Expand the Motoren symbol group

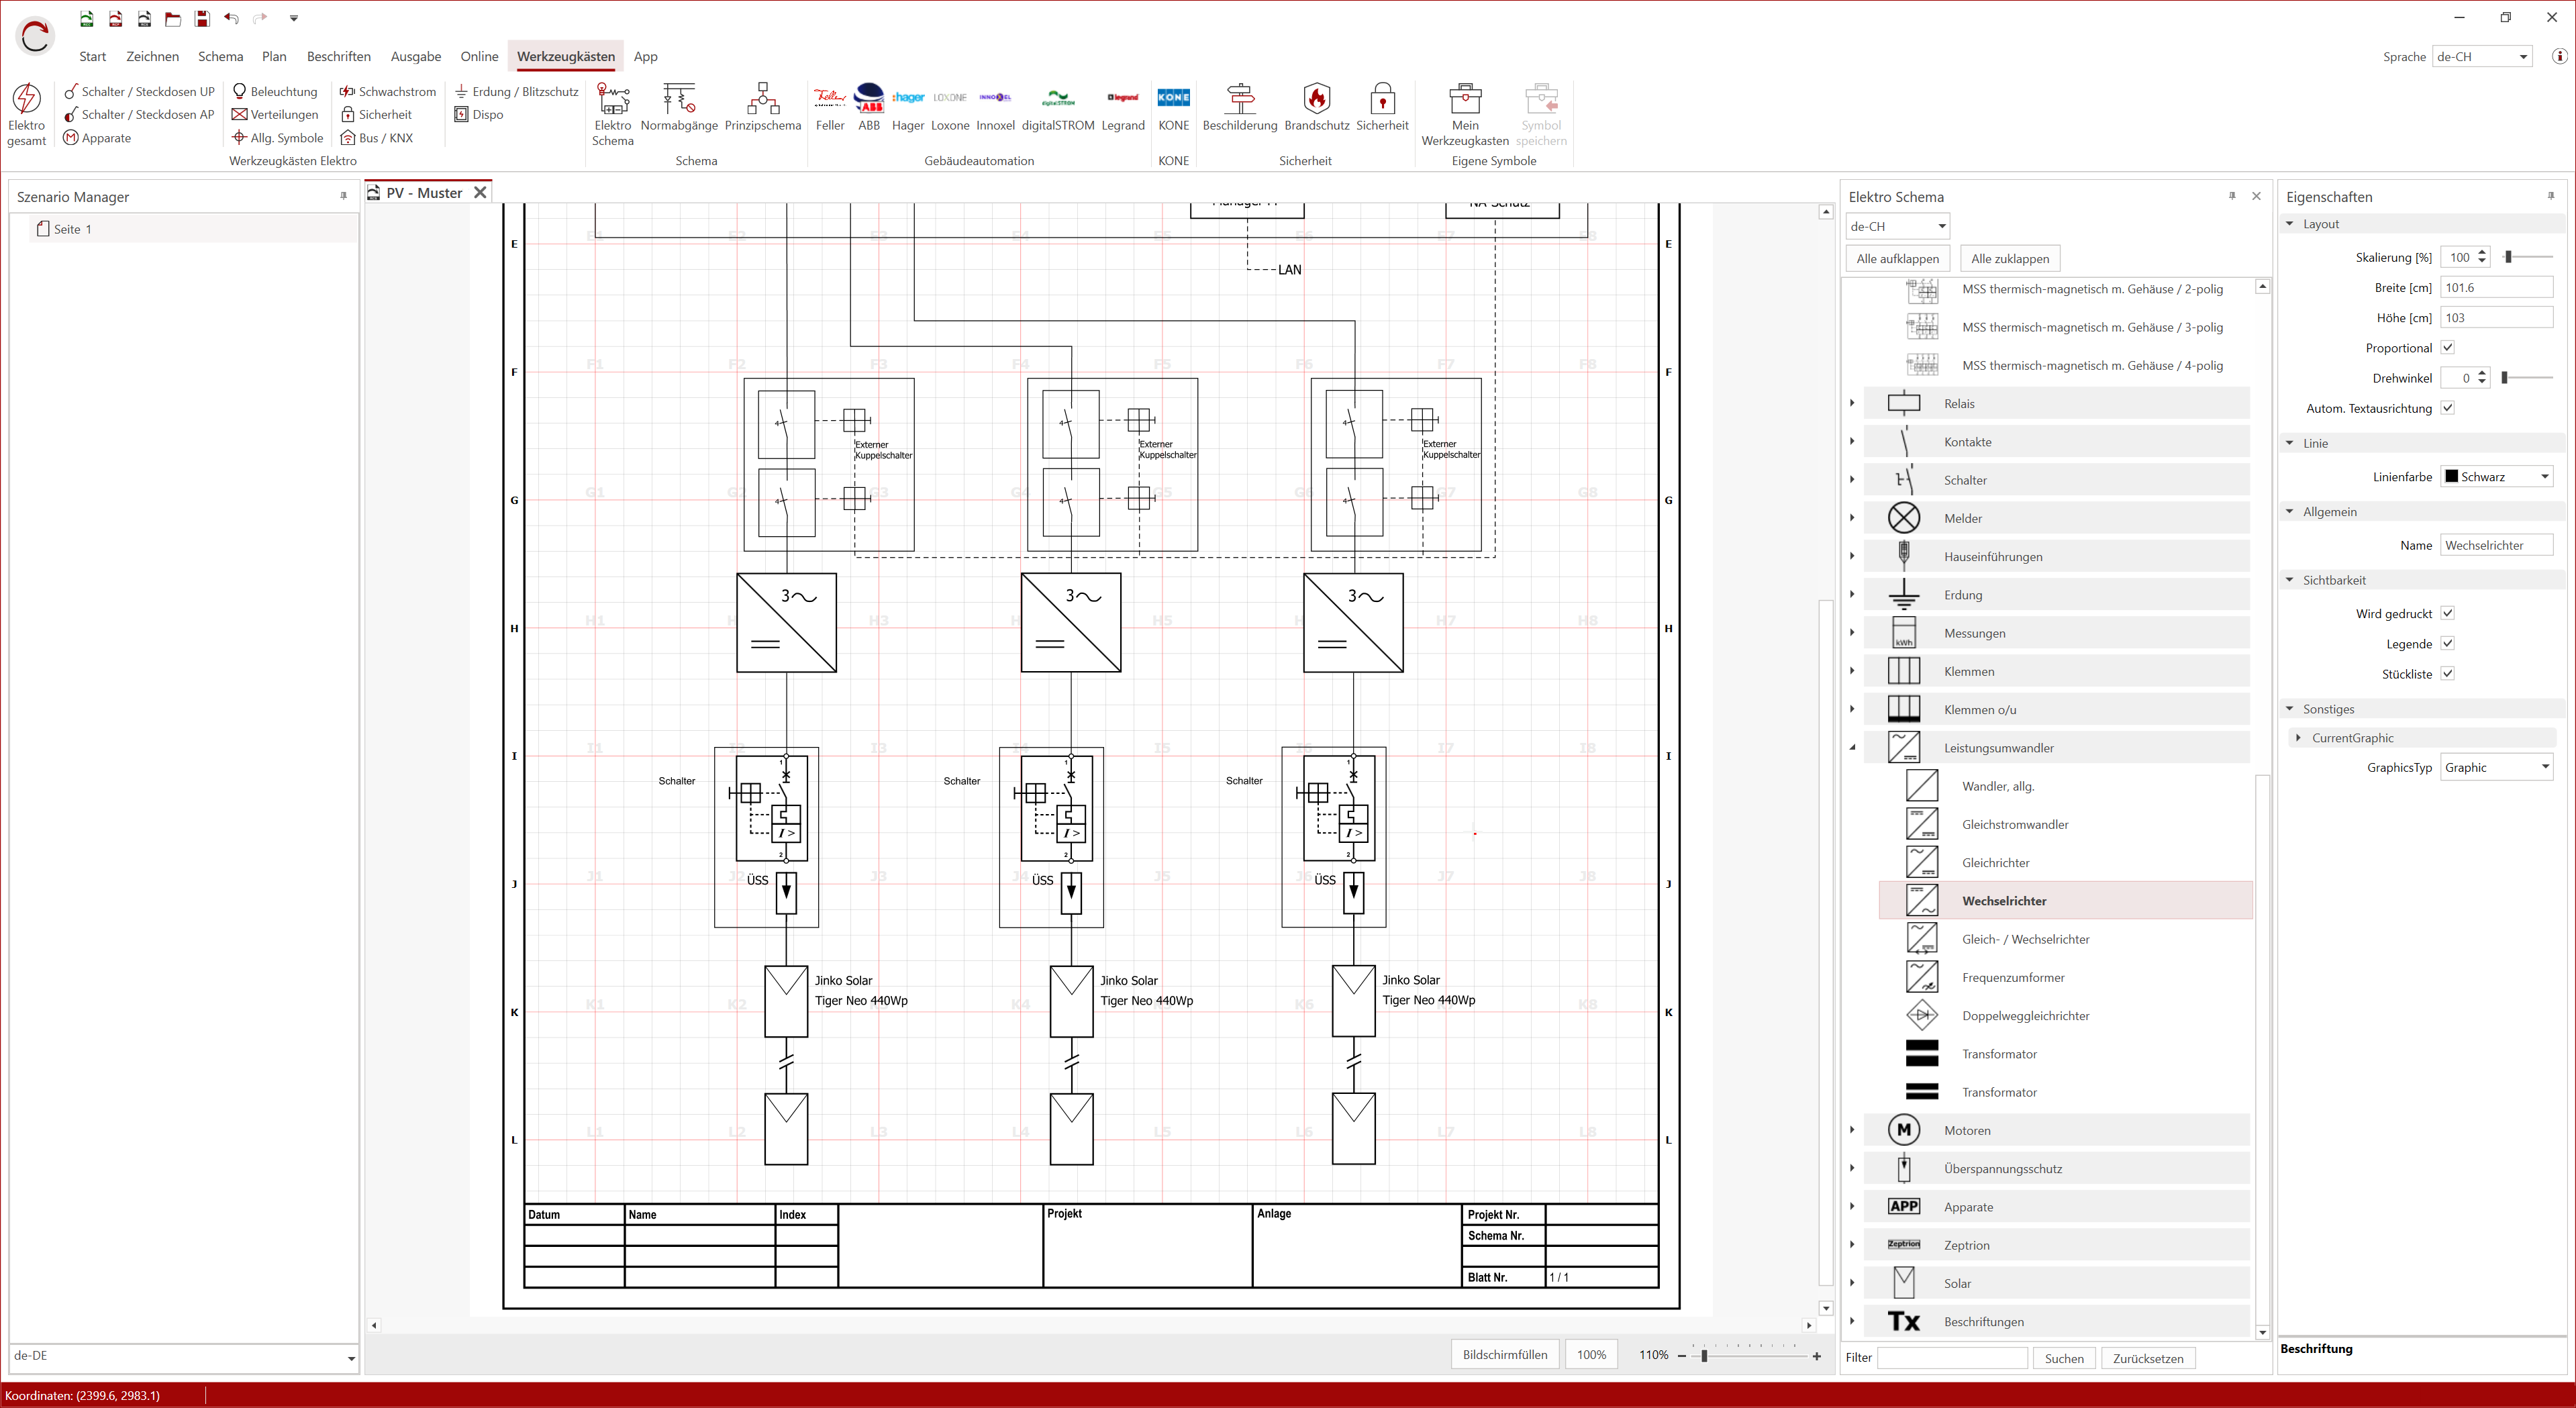click(1852, 1129)
